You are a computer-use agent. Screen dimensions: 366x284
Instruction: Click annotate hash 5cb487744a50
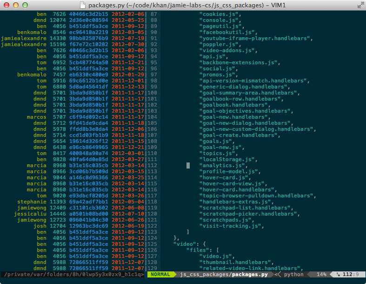tap(89, 63)
